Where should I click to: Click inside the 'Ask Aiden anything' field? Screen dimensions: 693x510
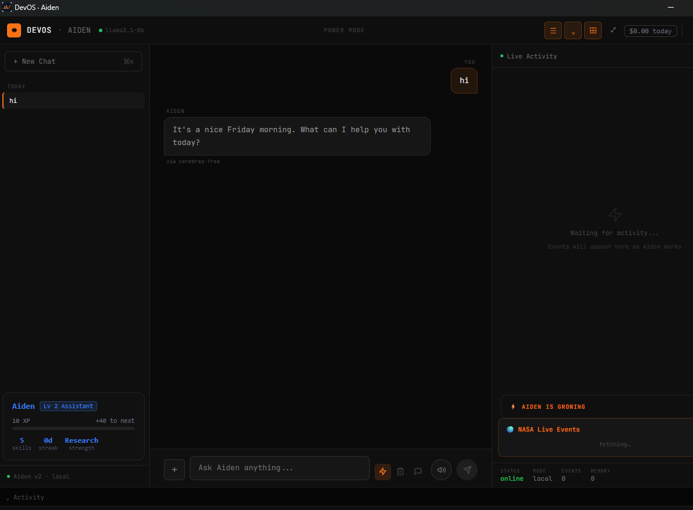279,468
